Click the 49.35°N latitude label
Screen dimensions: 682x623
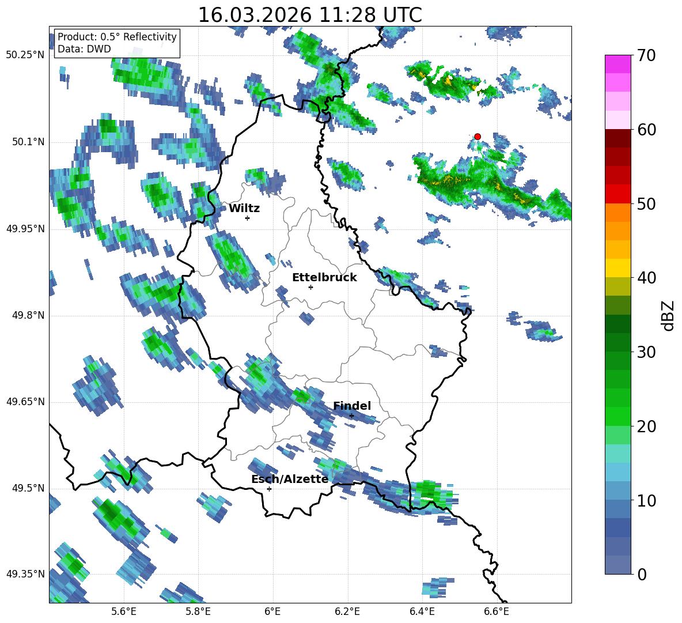coord(25,574)
